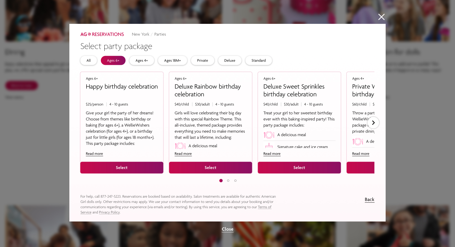Click the meal plate icon in Sweet Sprinkles card
Viewport: 455px width, 247px height.
click(269, 135)
